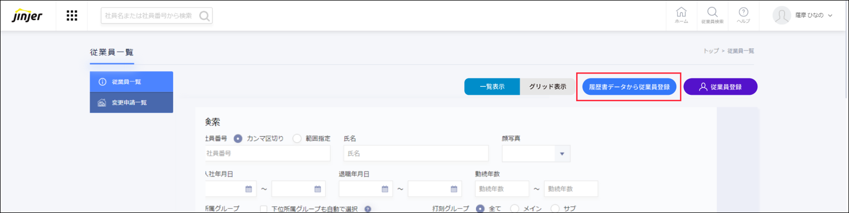Open calendar for hire date start
The image size is (849, 213).
pyautogui.click(x=248, y=189)
